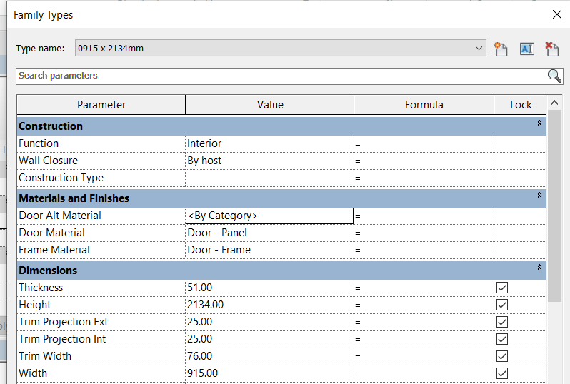Toggle the Trim Projection Ext lock checkbox
This screenshot has width=570, height=384.
point(502,322)
